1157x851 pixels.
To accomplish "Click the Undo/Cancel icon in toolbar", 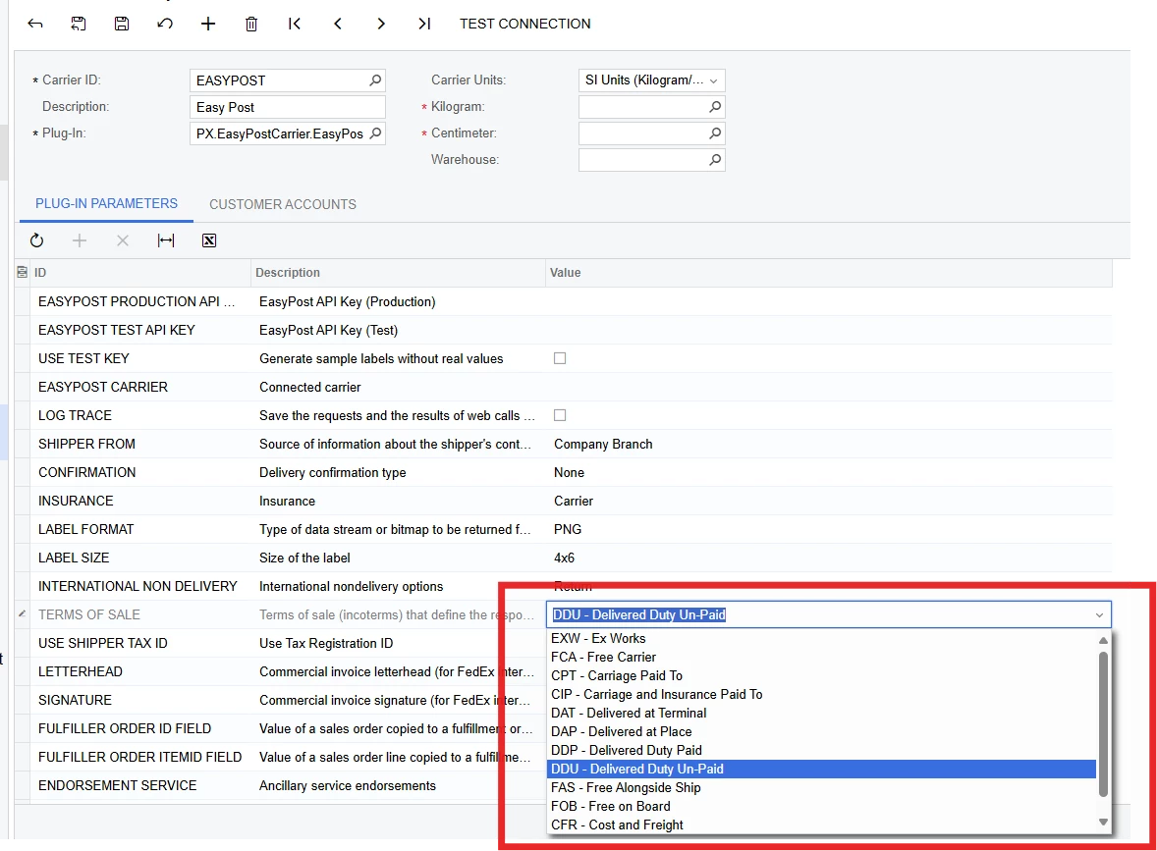I will click(x=165, y=24).
